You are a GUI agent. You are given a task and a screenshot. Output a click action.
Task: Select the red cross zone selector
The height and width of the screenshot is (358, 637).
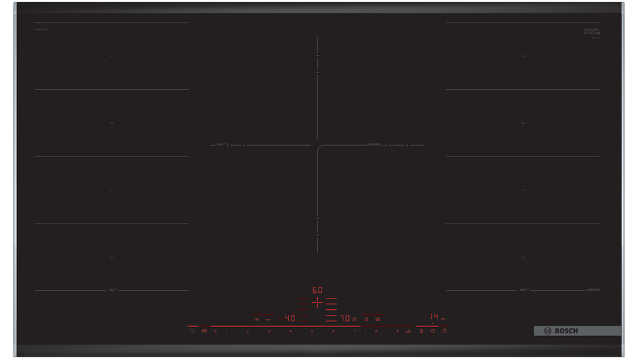tap(317, 303)
